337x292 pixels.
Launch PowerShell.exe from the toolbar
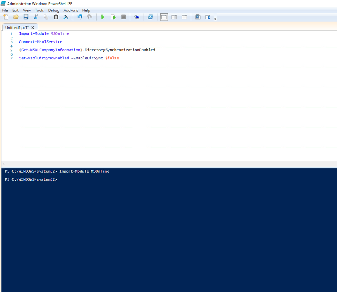[x=150, y=17]
